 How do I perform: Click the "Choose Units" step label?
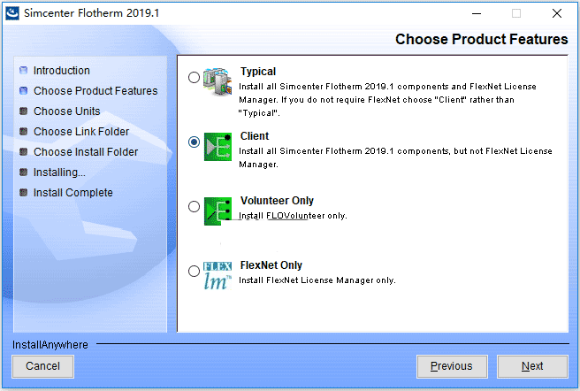click(67, 111)
